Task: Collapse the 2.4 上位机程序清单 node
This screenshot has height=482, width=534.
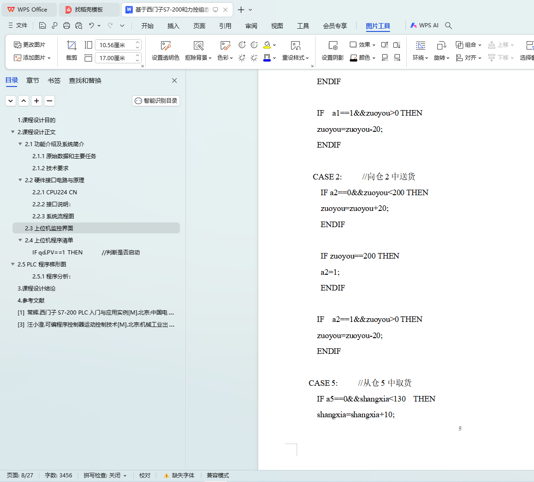Action: (20, 240)
